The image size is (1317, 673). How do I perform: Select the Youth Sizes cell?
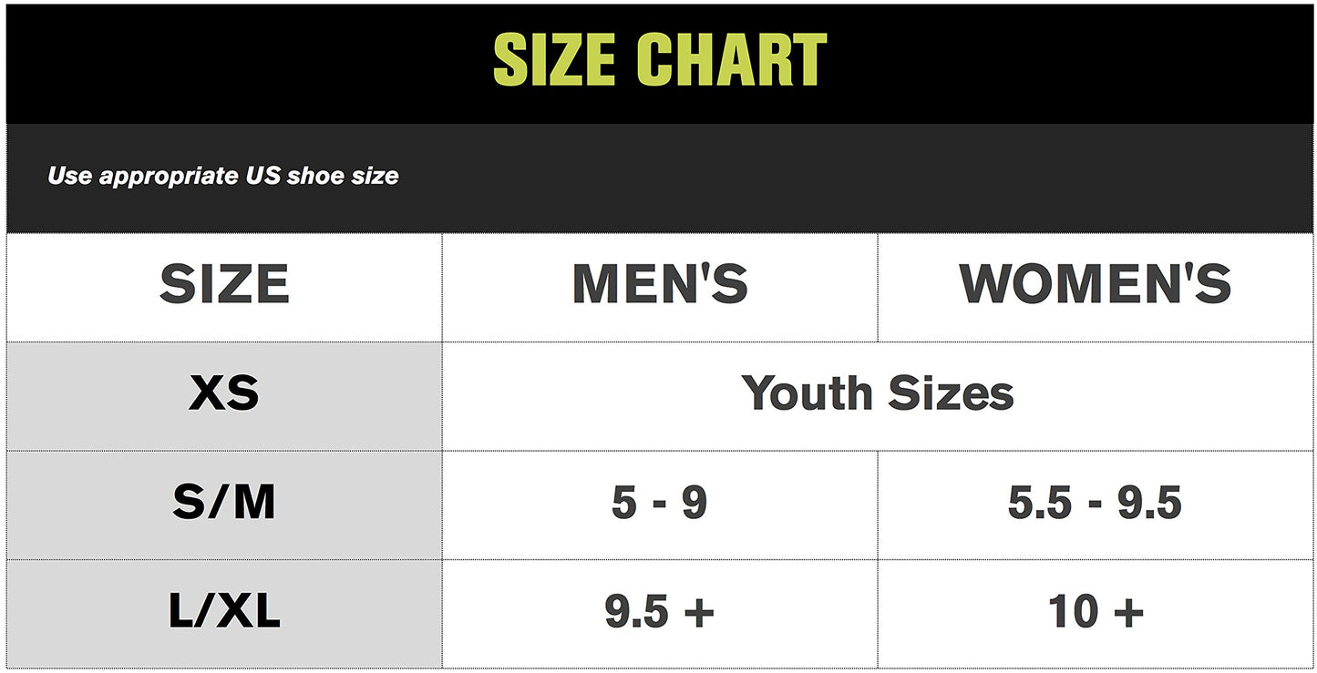[x=877, y=394]
